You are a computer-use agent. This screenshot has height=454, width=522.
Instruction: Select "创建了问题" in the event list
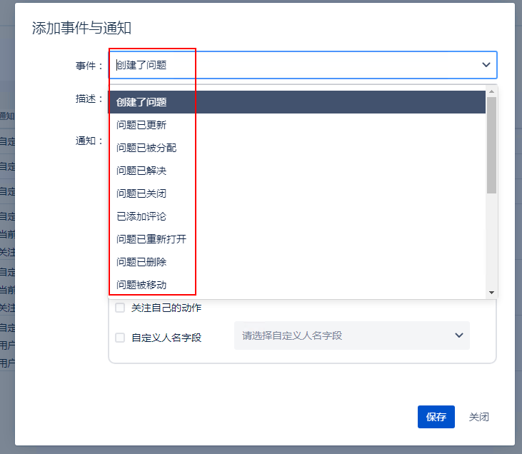point(141,102)
